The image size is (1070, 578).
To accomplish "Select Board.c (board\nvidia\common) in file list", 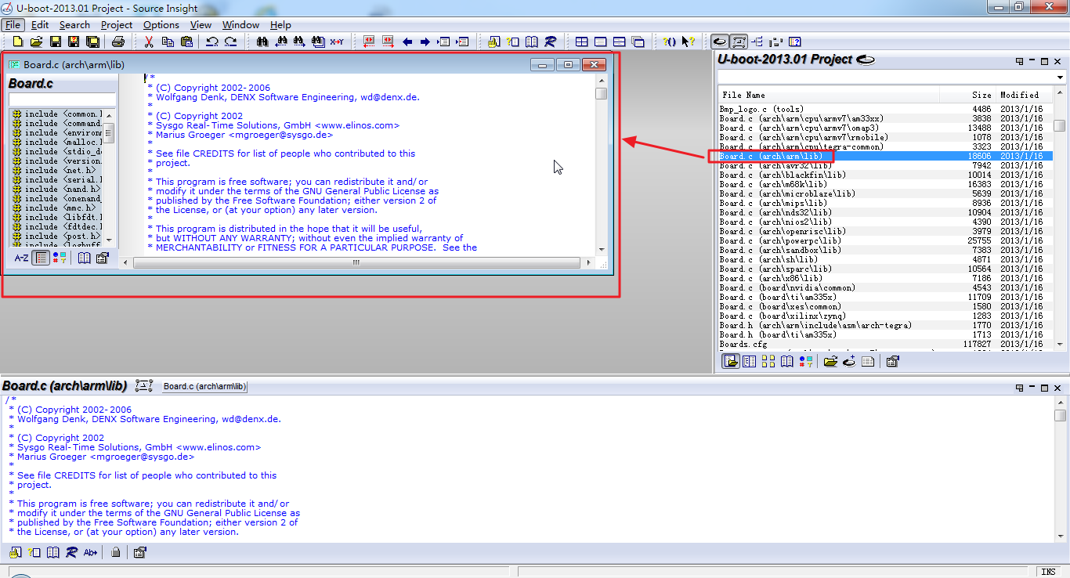I will point(885,287).
